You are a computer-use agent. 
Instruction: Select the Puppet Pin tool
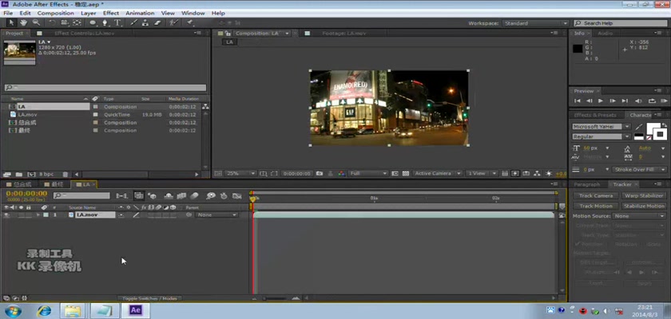point(189,22)
